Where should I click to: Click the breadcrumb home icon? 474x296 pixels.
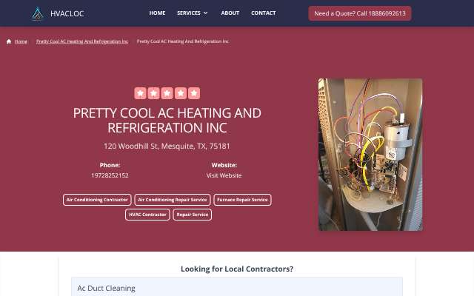pyautogui.click(x=9, y=41)
